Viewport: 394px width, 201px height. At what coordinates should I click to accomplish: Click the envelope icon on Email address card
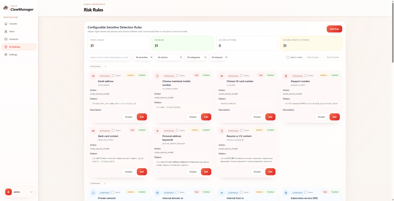pyautogui.click(x=93, y=76)
